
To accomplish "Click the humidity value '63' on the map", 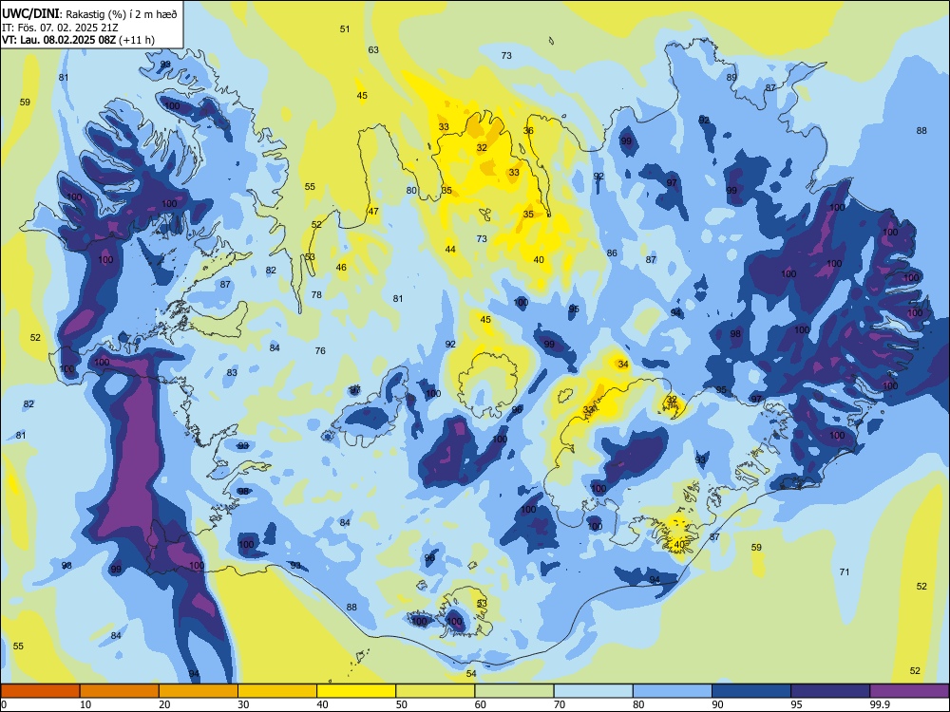I will (373, 50).
